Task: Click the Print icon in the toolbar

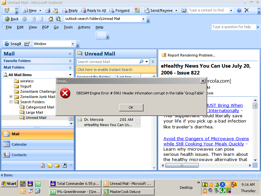Action: 48,10
